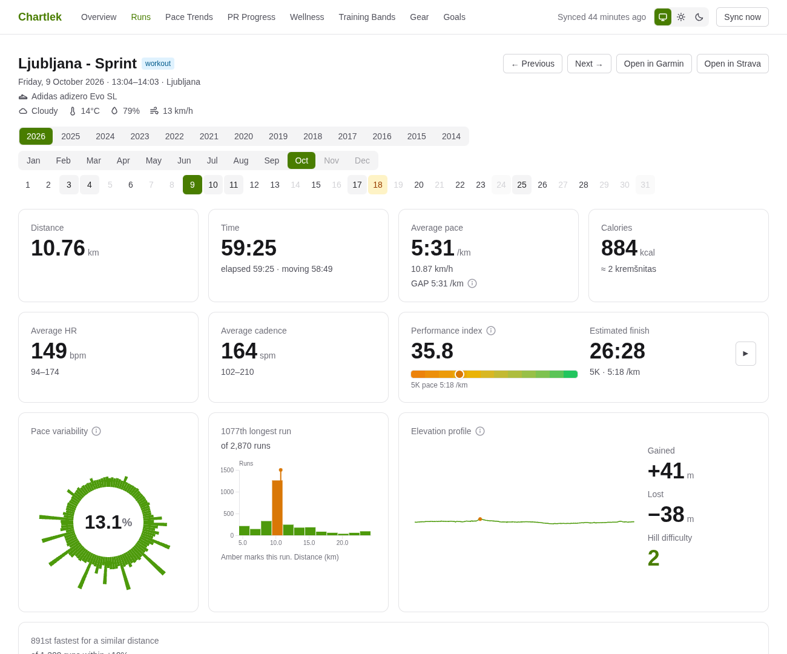Click the workout tag badge
787x654 pixels.
(x=158, y=64)
